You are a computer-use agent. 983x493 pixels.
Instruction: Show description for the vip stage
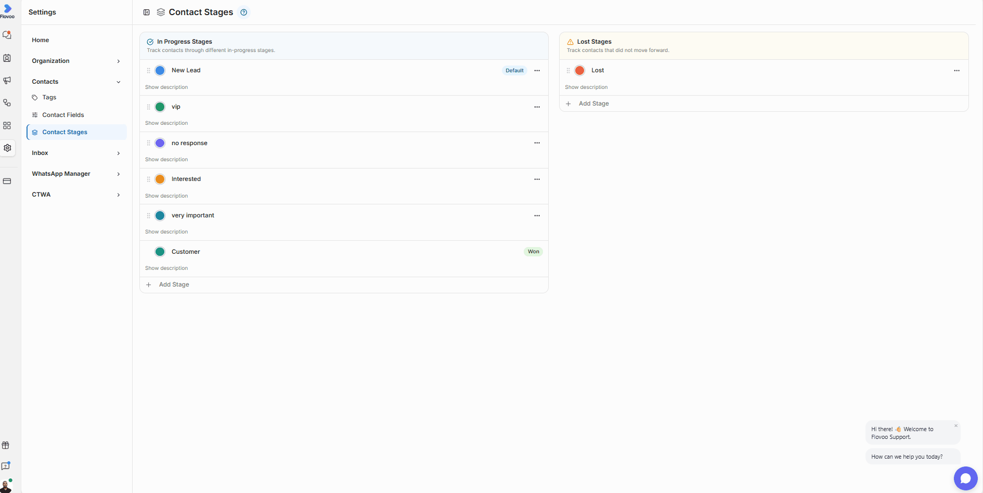[x=166, y=123]
